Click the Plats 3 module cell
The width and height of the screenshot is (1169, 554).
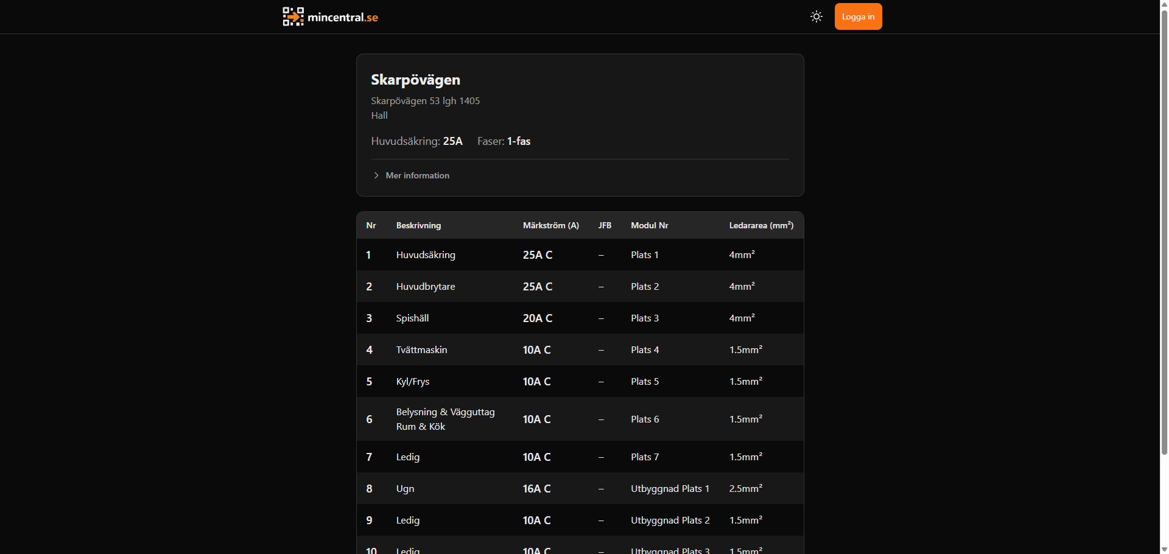point(645,318)
